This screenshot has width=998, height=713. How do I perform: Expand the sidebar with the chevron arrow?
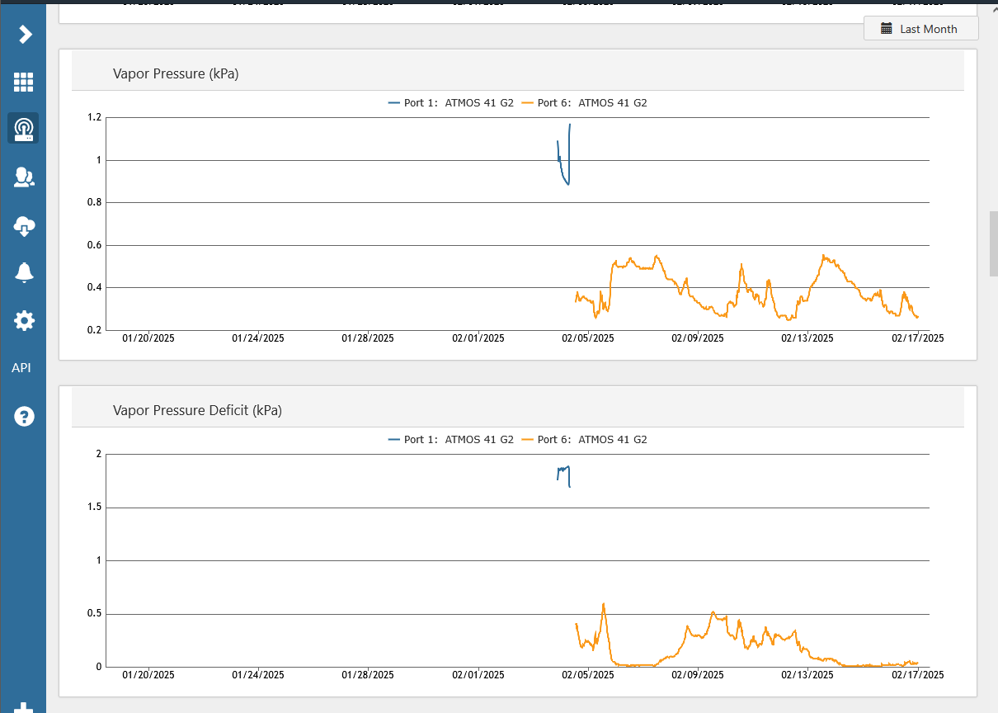pos(25,34)
